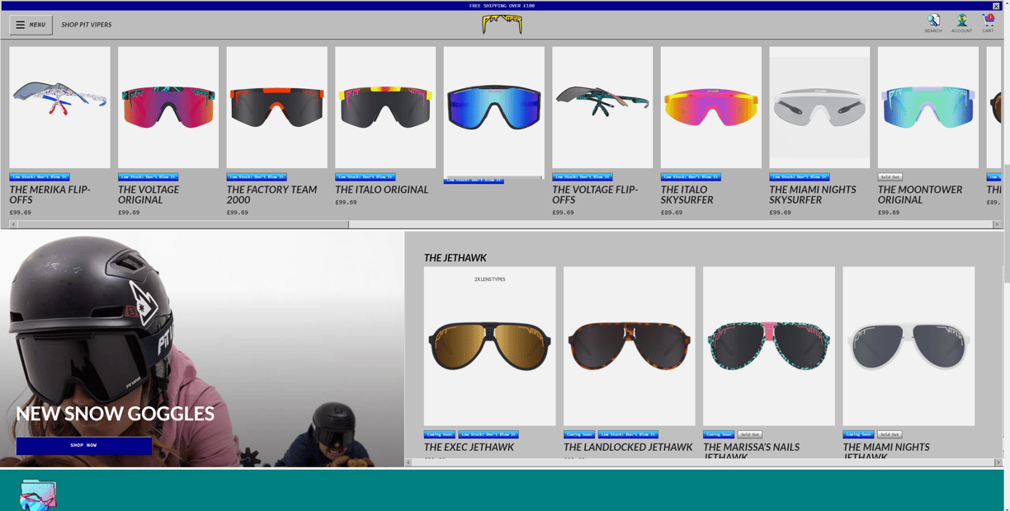The width and height of the screenshot is (1010, 511).
Task: Open The Merika Flip-Offs product image
Action: pyautogui.click(x=59, y=107)
